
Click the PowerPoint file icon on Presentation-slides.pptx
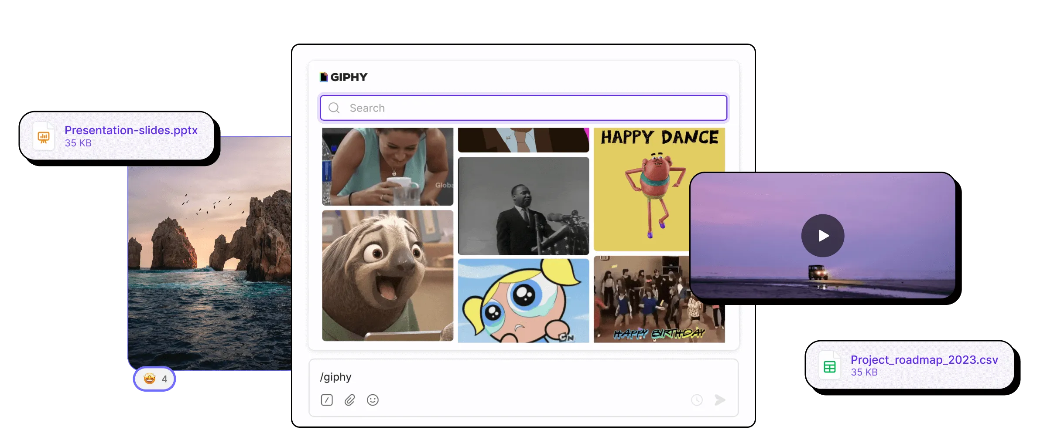[x=44, y=135]
